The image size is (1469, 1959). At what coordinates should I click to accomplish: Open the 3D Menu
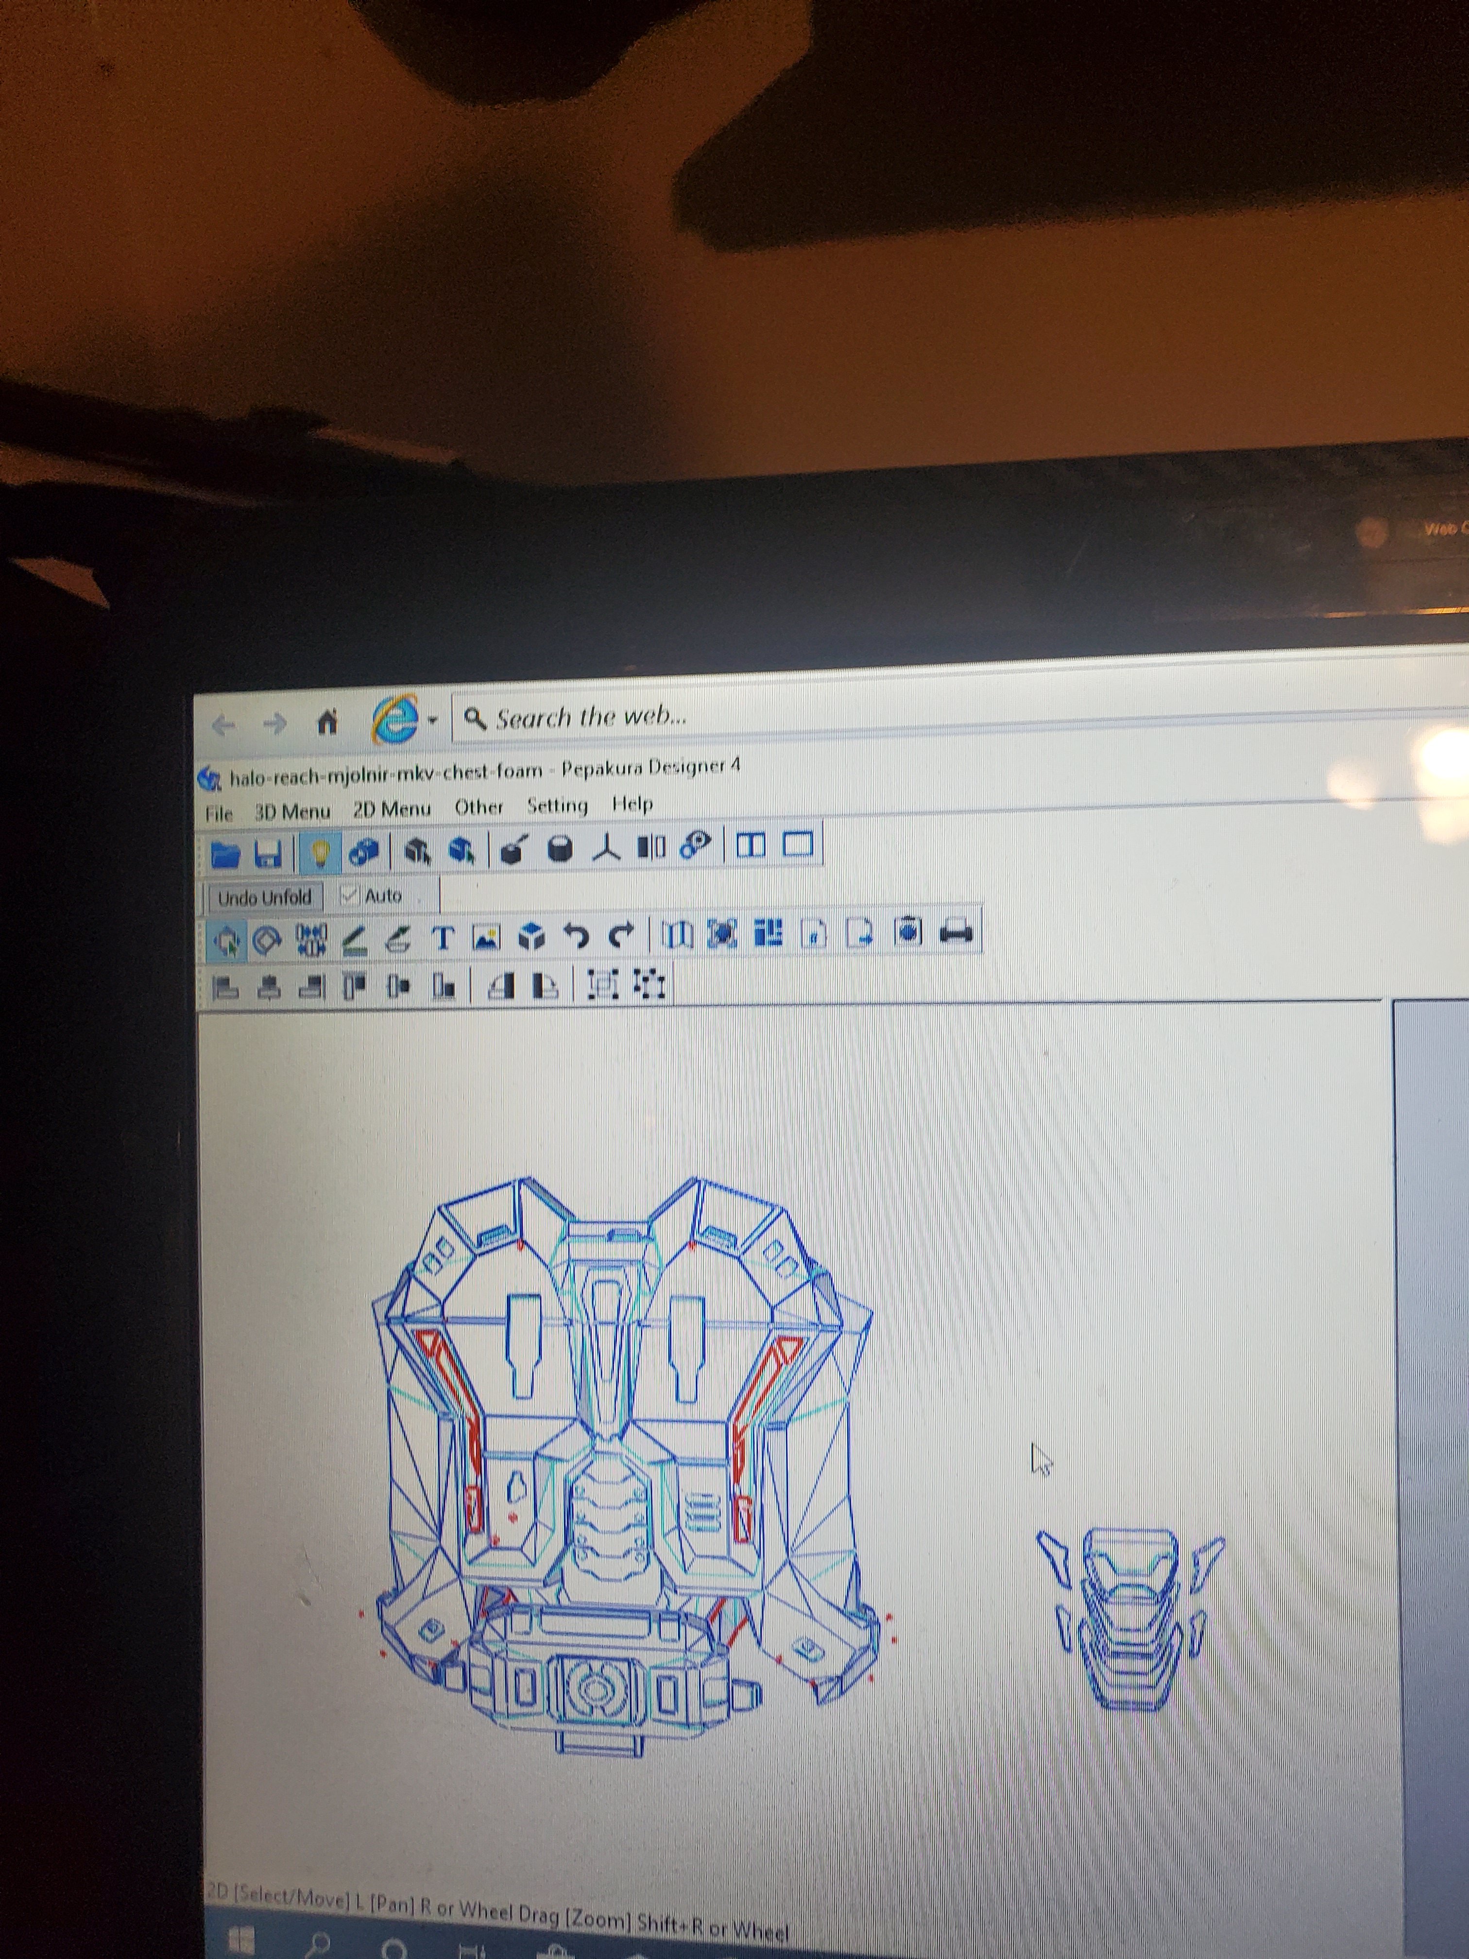click(292, 811)
